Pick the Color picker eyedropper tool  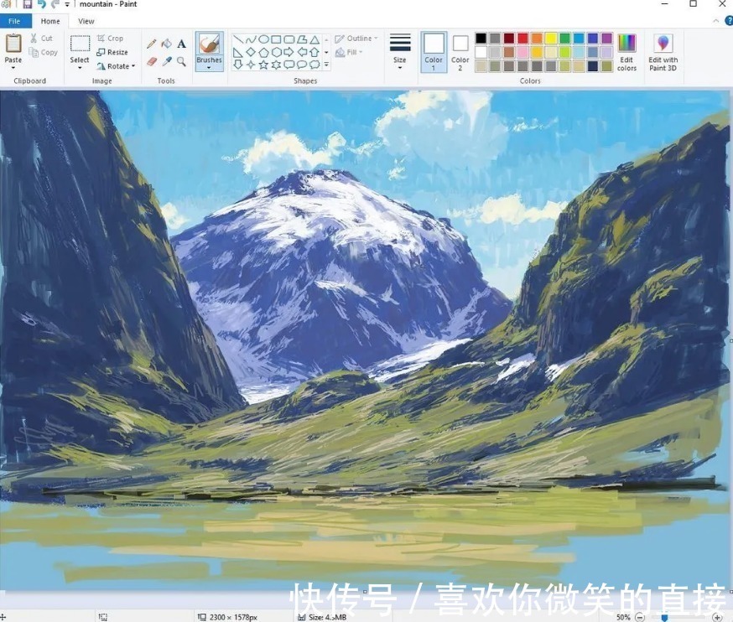[x=165, y=60]
